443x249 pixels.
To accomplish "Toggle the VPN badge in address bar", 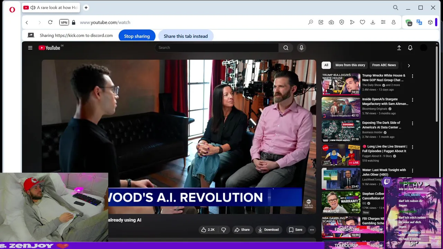I will pos(64,22).
